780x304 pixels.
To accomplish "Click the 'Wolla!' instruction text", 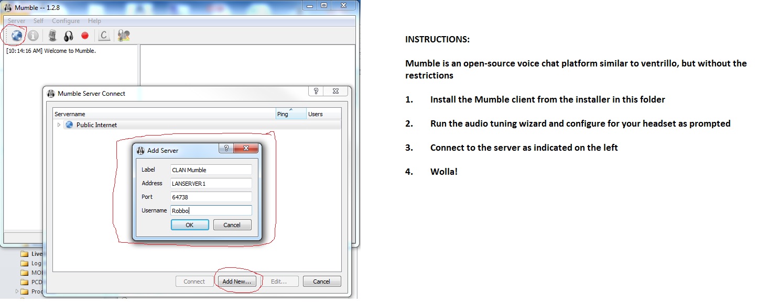I will tap(444, 171).
